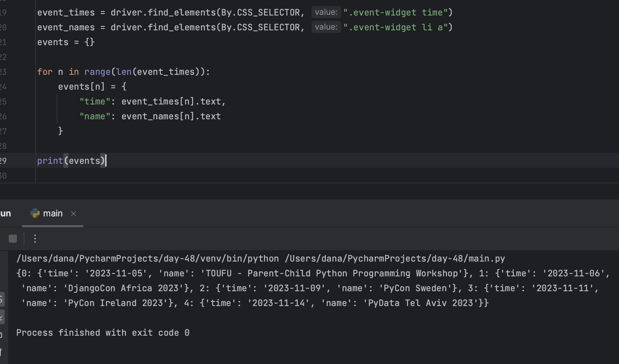Click event_times[n].text in the code

pyautogui.click(x=171, y=101)
